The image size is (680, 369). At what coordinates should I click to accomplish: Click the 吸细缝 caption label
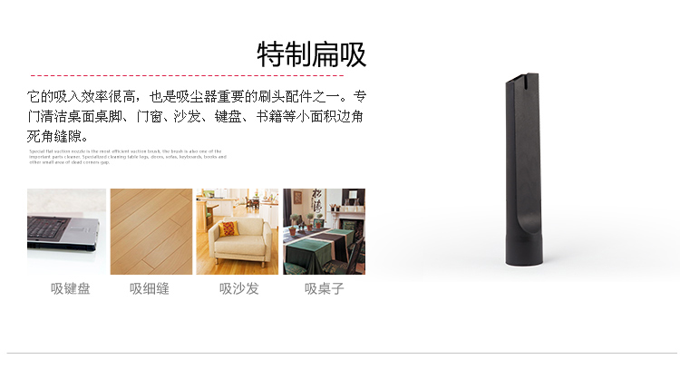click(x=150, y=288)
